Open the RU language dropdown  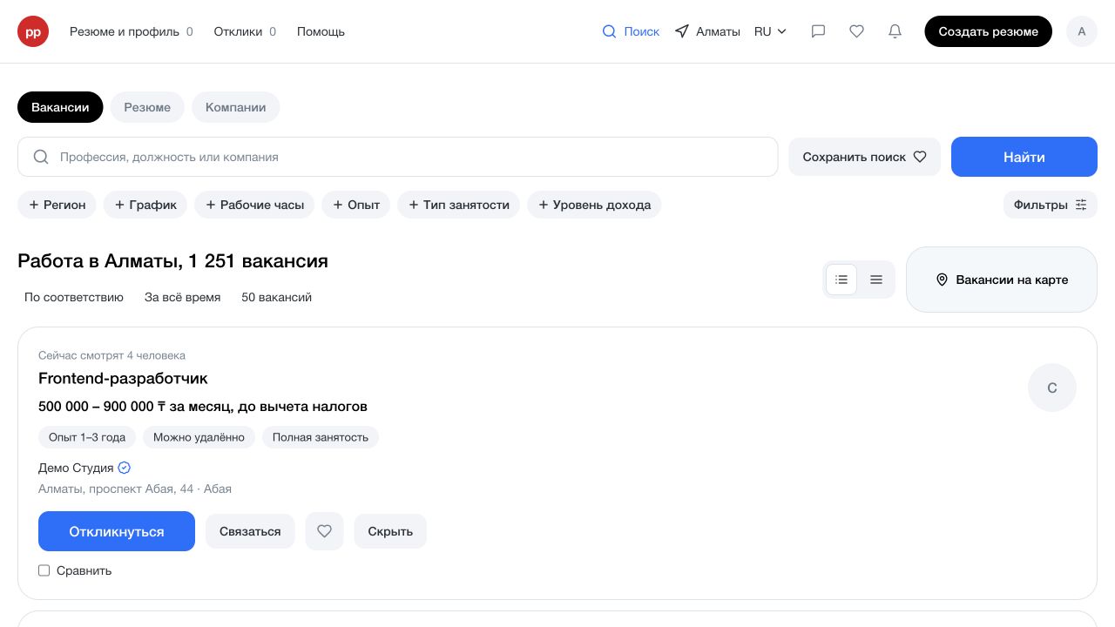[x=770, y=31]
